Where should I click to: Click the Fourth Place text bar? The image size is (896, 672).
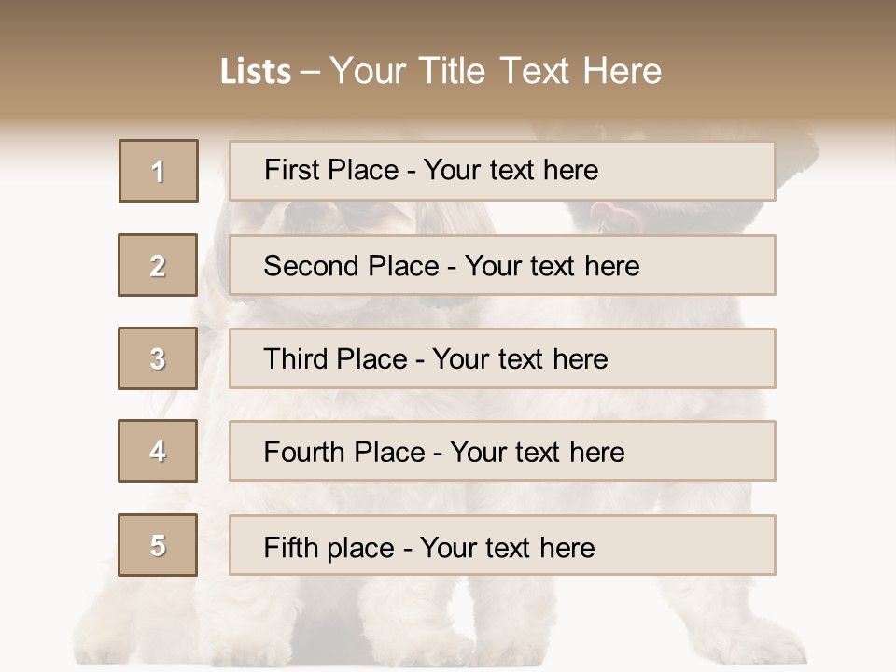(502, 452)
